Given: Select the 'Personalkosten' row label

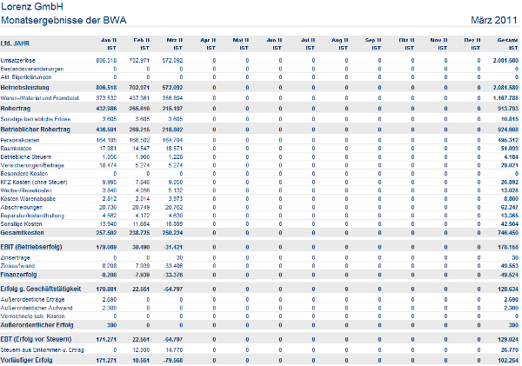Looking at the screenshot, I should 20,140.
